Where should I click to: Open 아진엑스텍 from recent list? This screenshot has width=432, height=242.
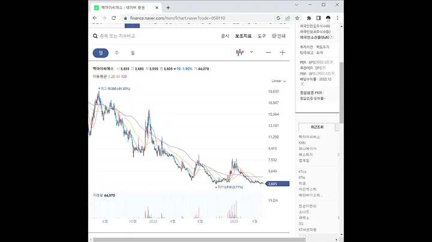tap(307, 189)
